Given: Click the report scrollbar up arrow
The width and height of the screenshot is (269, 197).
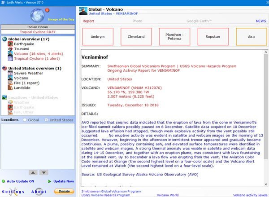Looking at the screenshot, I should pyautogui.click(x=266, y=52).
